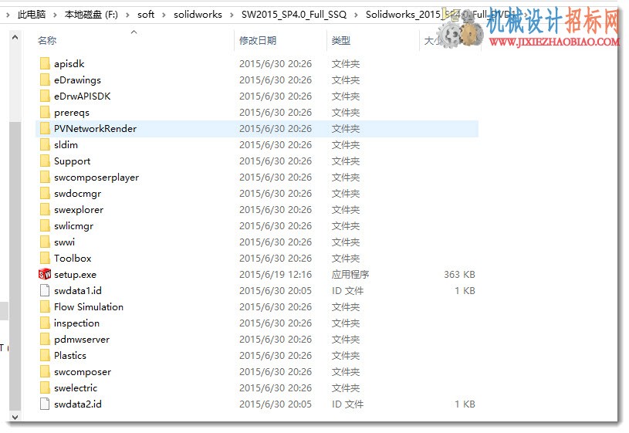Click the swcomposerplayer folder icon
The width and height of the screenshot is (629, 433).
[45, 177]
